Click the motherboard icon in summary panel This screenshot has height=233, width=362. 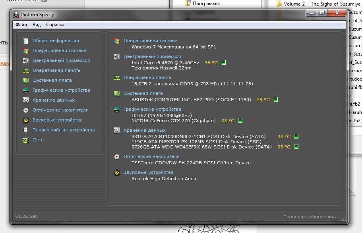(117, 93)
